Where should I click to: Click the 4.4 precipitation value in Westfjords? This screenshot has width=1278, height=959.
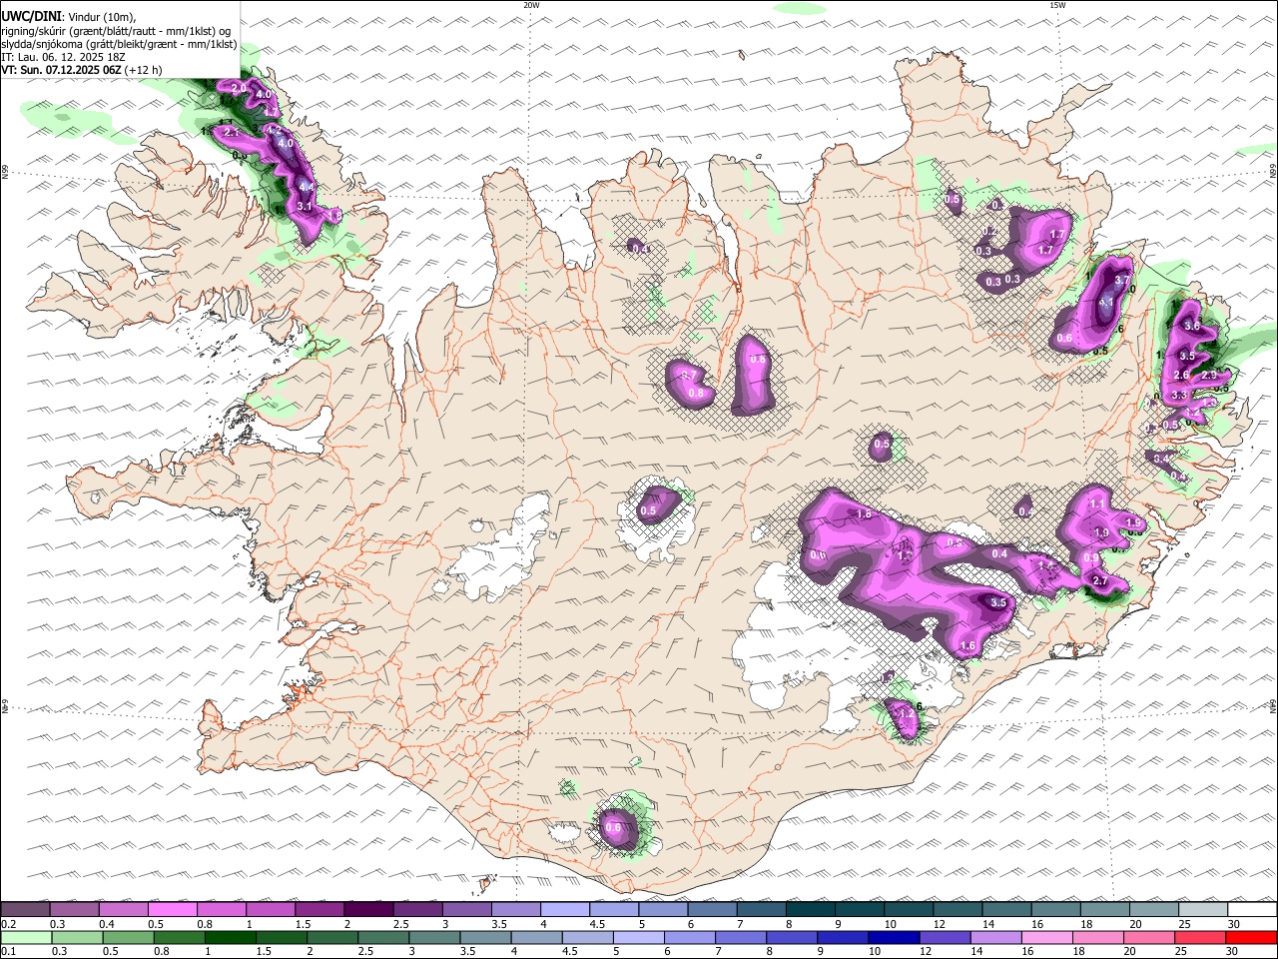tap(307, 186)
